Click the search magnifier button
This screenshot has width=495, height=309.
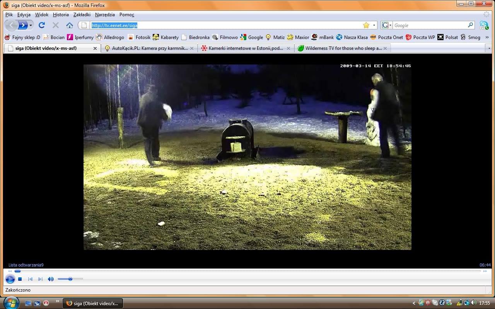click(470, 25)
